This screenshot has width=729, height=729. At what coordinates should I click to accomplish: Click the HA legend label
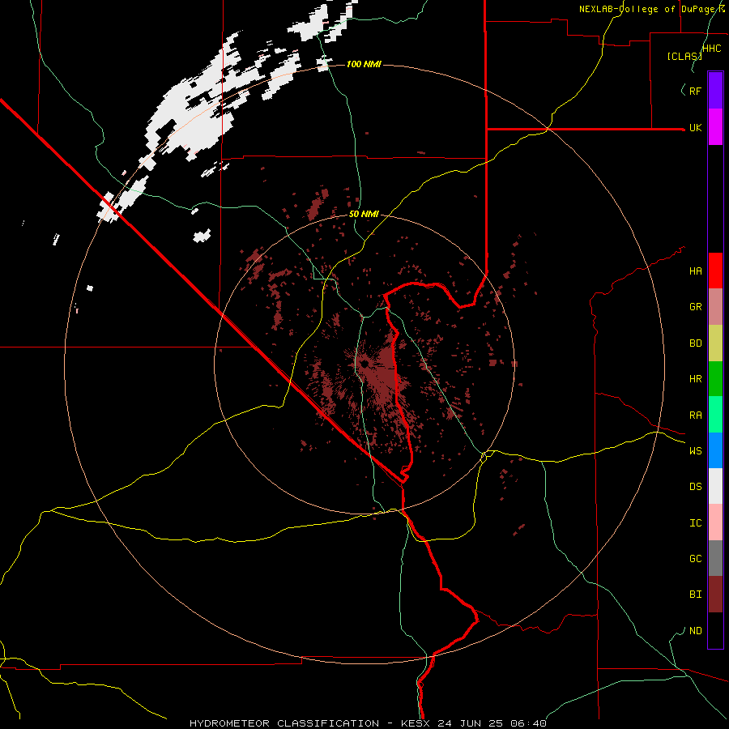(696, 271)
